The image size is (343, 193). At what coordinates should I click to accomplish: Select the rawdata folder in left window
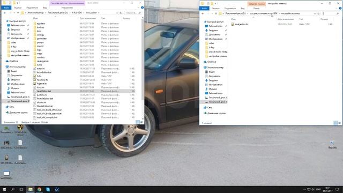click(x=41, y=57)
